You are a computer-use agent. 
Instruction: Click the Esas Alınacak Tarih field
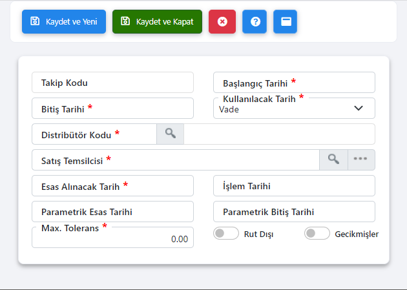pos(112,186)
